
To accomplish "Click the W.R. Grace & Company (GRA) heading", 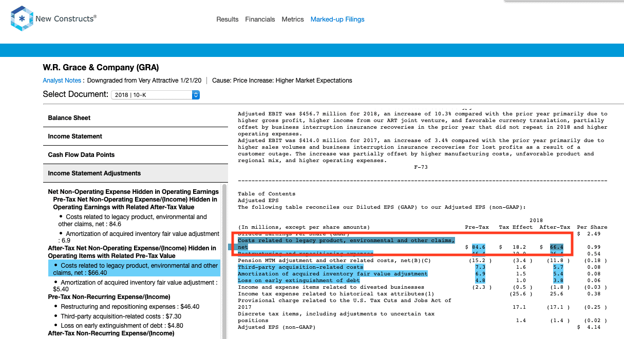I will click(101, 68).
